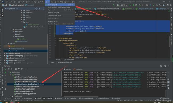
Task: Show Git history clock icon
Action: (156, 5)
